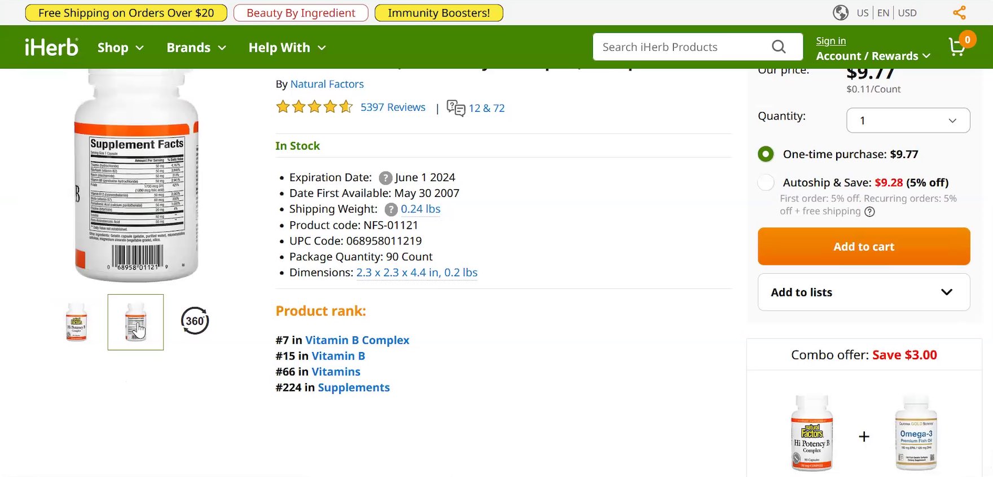The width and height of the screenshot is (993, 477).
Task: Select Autoship & Save radio option
Action: [766, 182]
